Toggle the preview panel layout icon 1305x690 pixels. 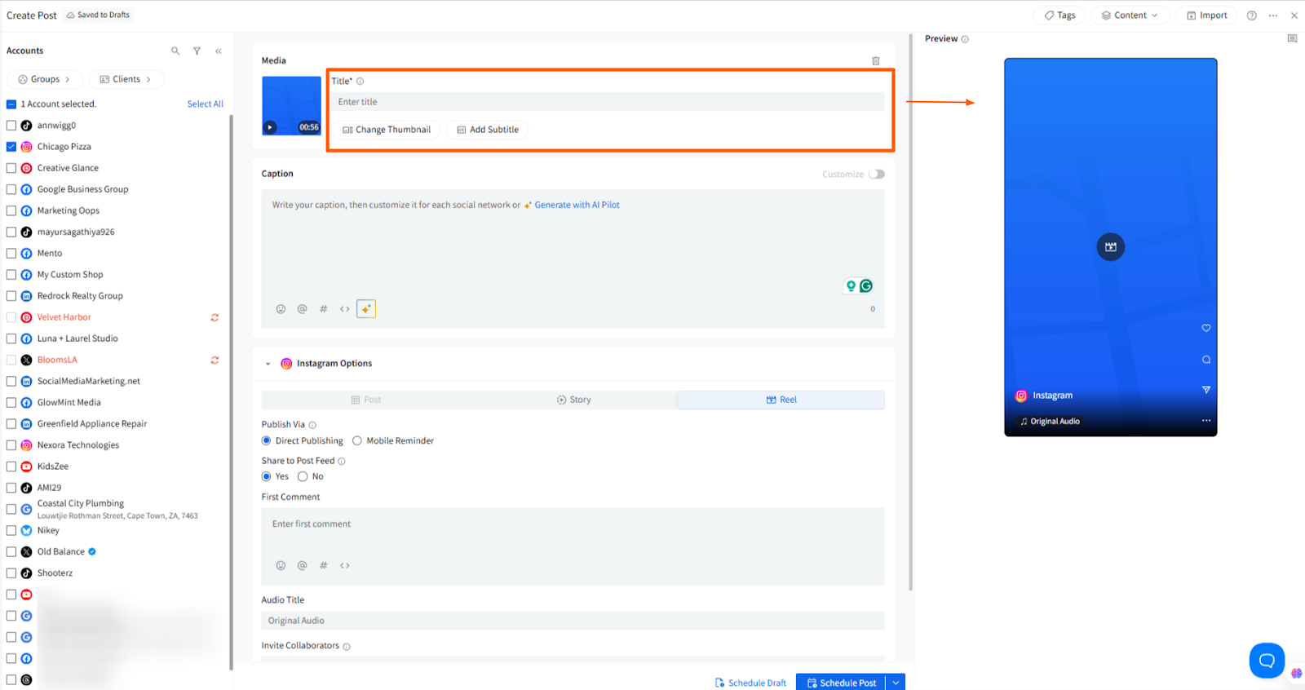[x=1292, y=38]
